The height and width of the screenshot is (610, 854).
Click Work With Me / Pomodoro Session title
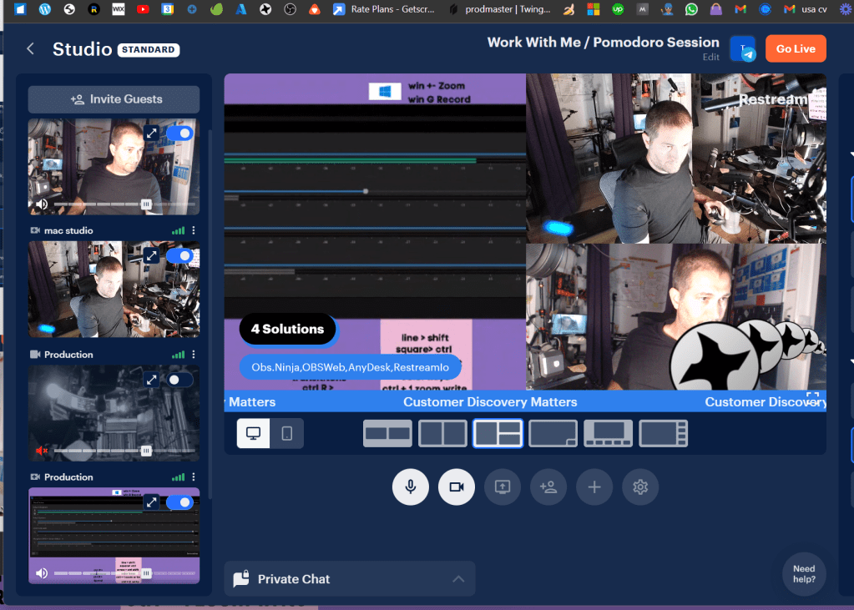click(x=603, y=43)
